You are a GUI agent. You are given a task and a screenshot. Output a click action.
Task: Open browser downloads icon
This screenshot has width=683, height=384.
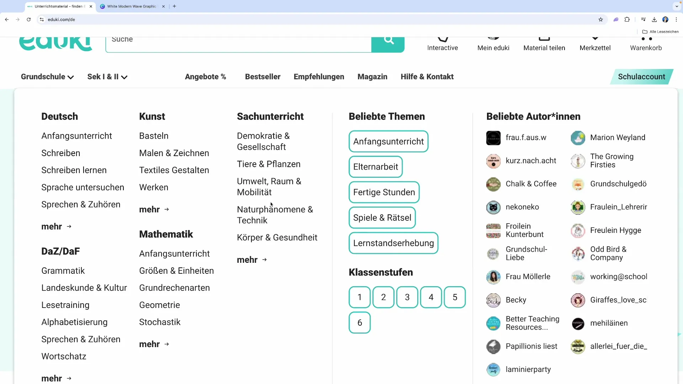[654, 20]
